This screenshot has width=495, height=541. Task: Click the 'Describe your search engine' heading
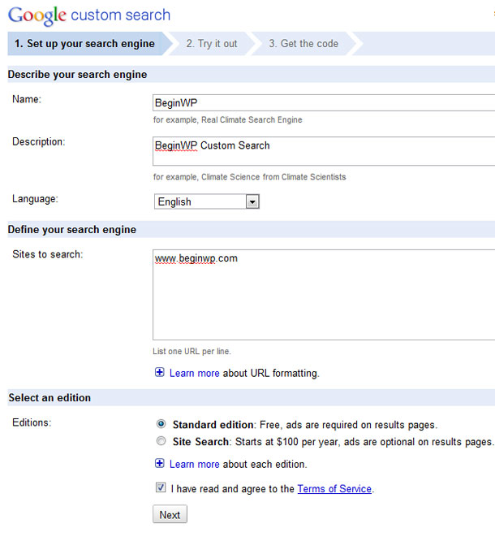78,75
